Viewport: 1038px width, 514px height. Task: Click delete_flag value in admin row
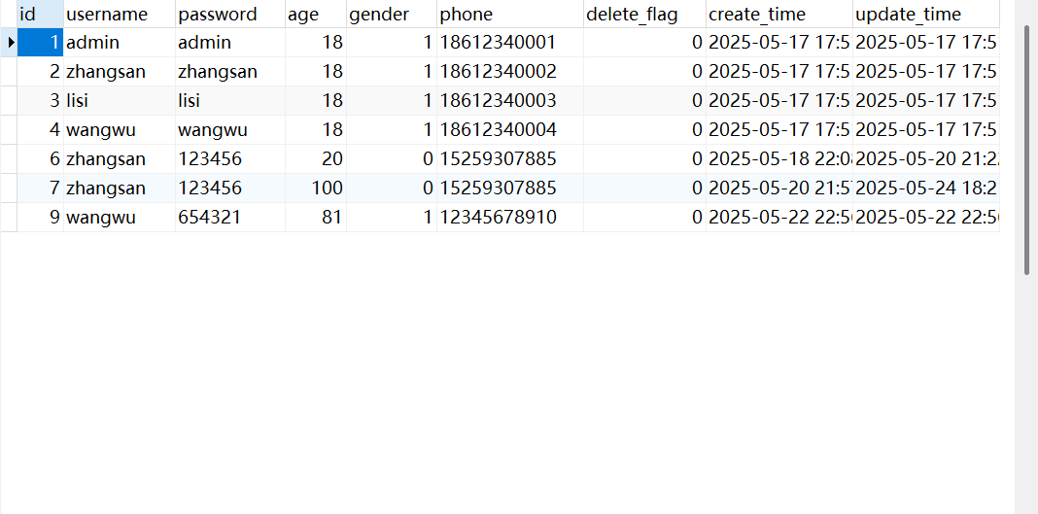(x=644, y=43)
